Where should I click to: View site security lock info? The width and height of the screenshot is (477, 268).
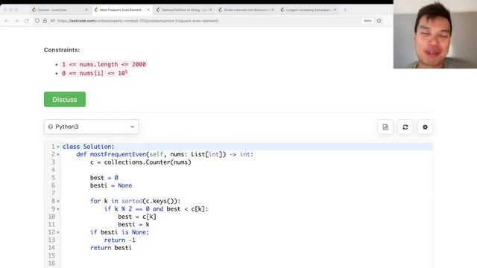pyautogui.click(x=45, y=21)
